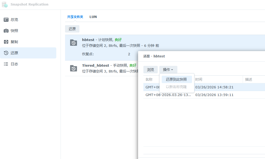Switch to the 共享文件夹 tab

[x=75, y=17]
